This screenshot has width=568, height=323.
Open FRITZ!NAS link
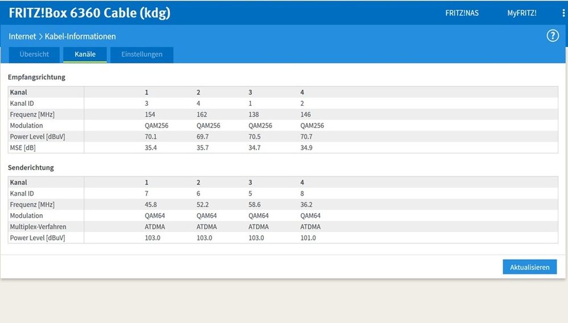click(x=462, y=13)
